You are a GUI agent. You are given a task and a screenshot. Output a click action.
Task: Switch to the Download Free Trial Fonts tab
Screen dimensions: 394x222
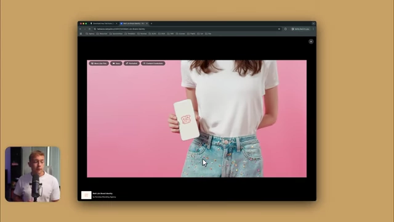(103, 23)
